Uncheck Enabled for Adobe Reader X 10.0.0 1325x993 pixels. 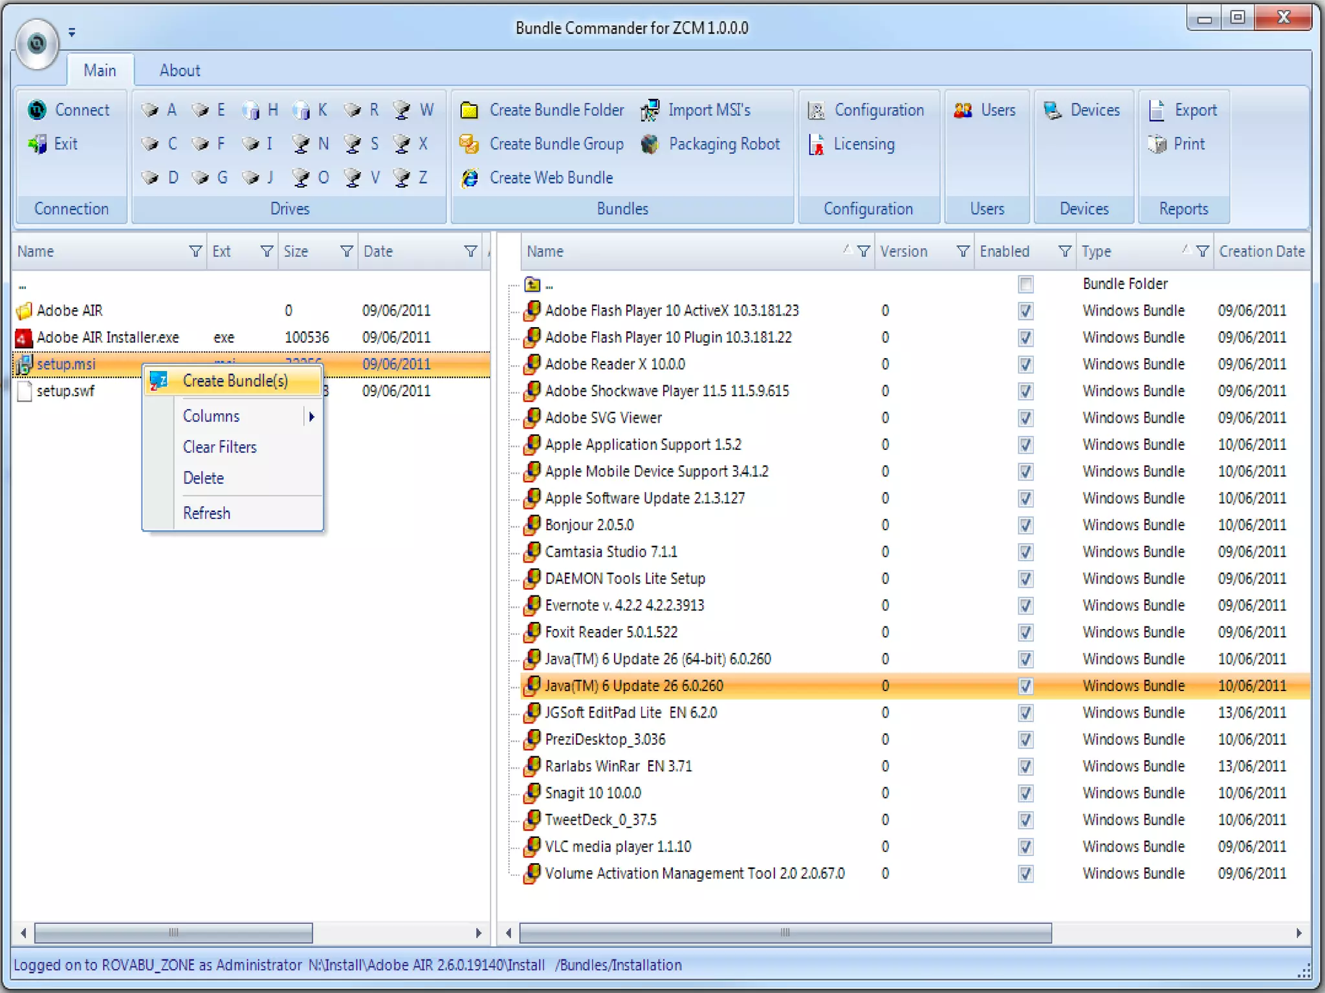tap(1025, 365)
